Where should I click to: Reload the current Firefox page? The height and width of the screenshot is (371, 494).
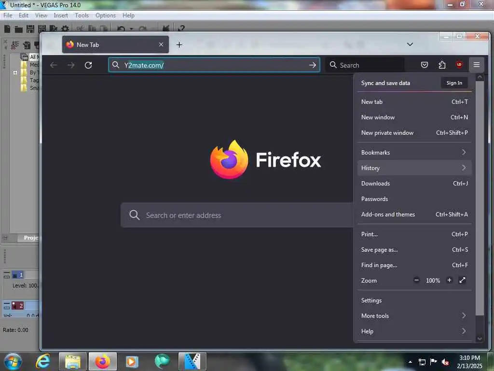tap(88, 65)
